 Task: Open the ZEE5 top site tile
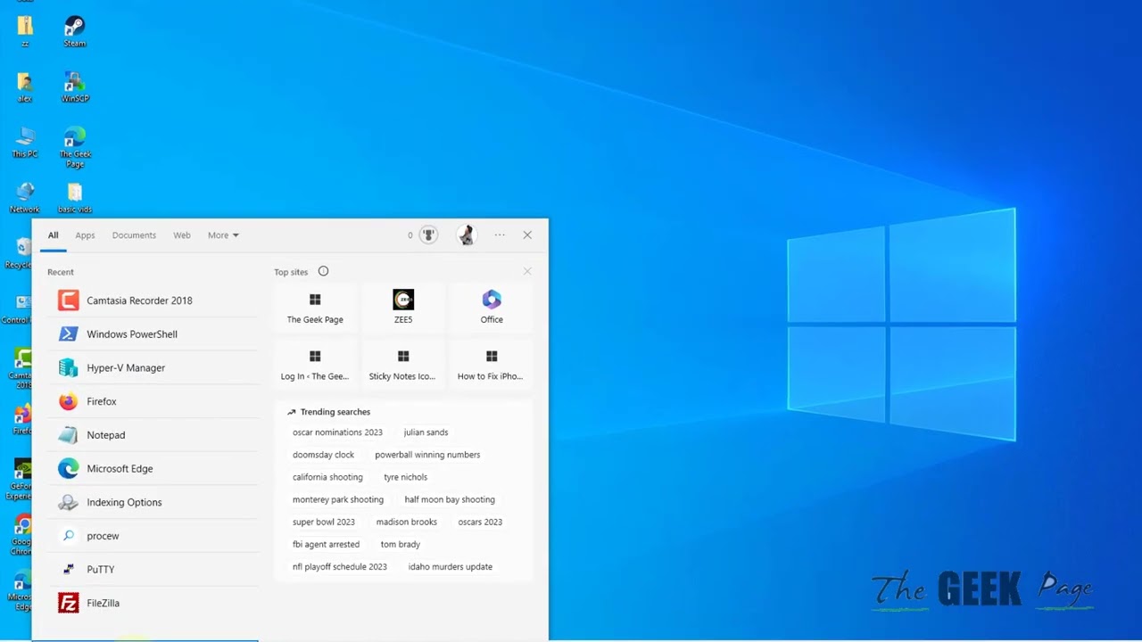(403, 308)
